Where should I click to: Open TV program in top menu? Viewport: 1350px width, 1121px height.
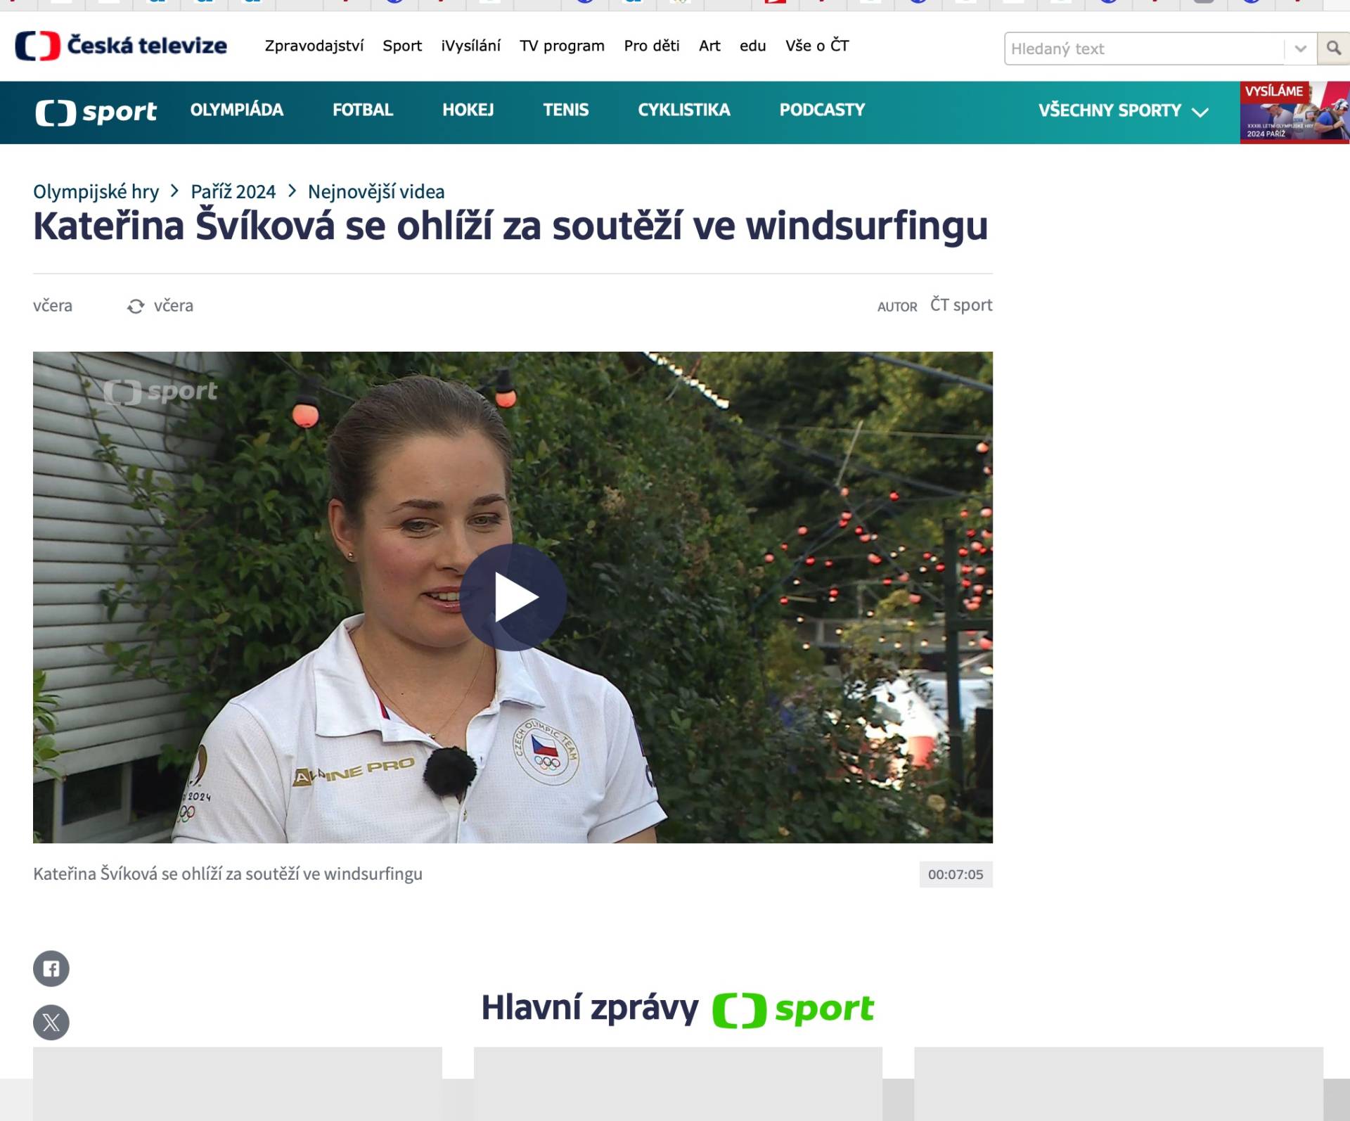[x=562, y=46]
